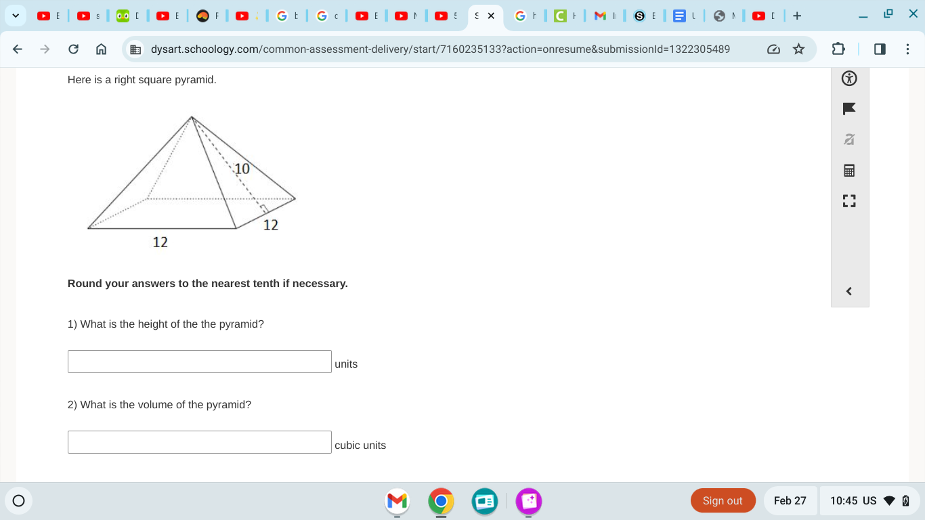Open the on-screen calculator
The height and width of the screenshot is (520, 925).
(x=849, y=170)
